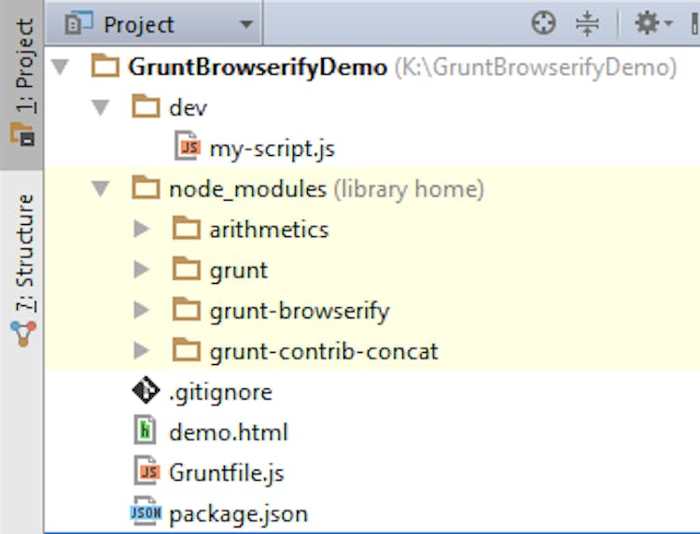Click the Project tab's folder icon
Viewport: 700px width, 534px height.
[x=22, y=133]
